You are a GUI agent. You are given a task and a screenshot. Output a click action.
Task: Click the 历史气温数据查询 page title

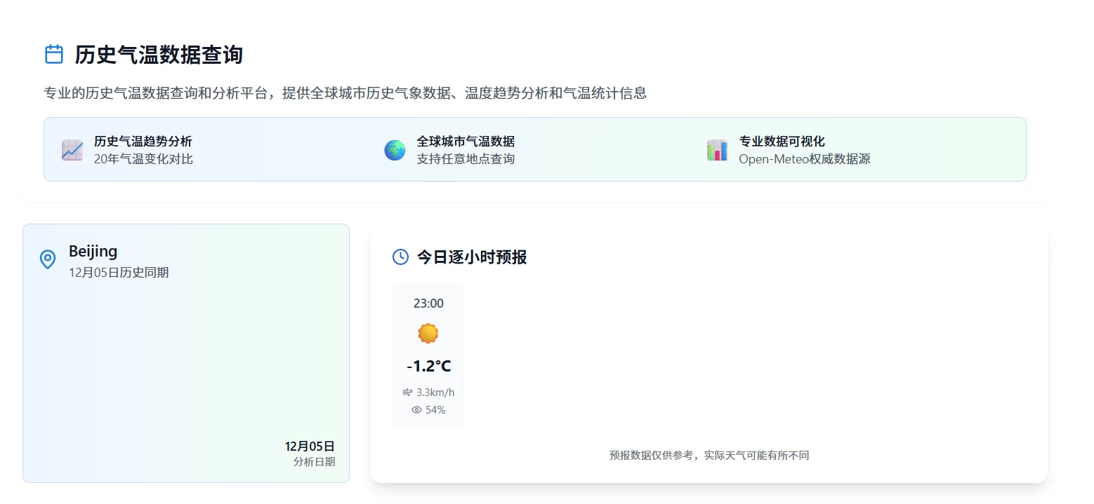[158, 55]
